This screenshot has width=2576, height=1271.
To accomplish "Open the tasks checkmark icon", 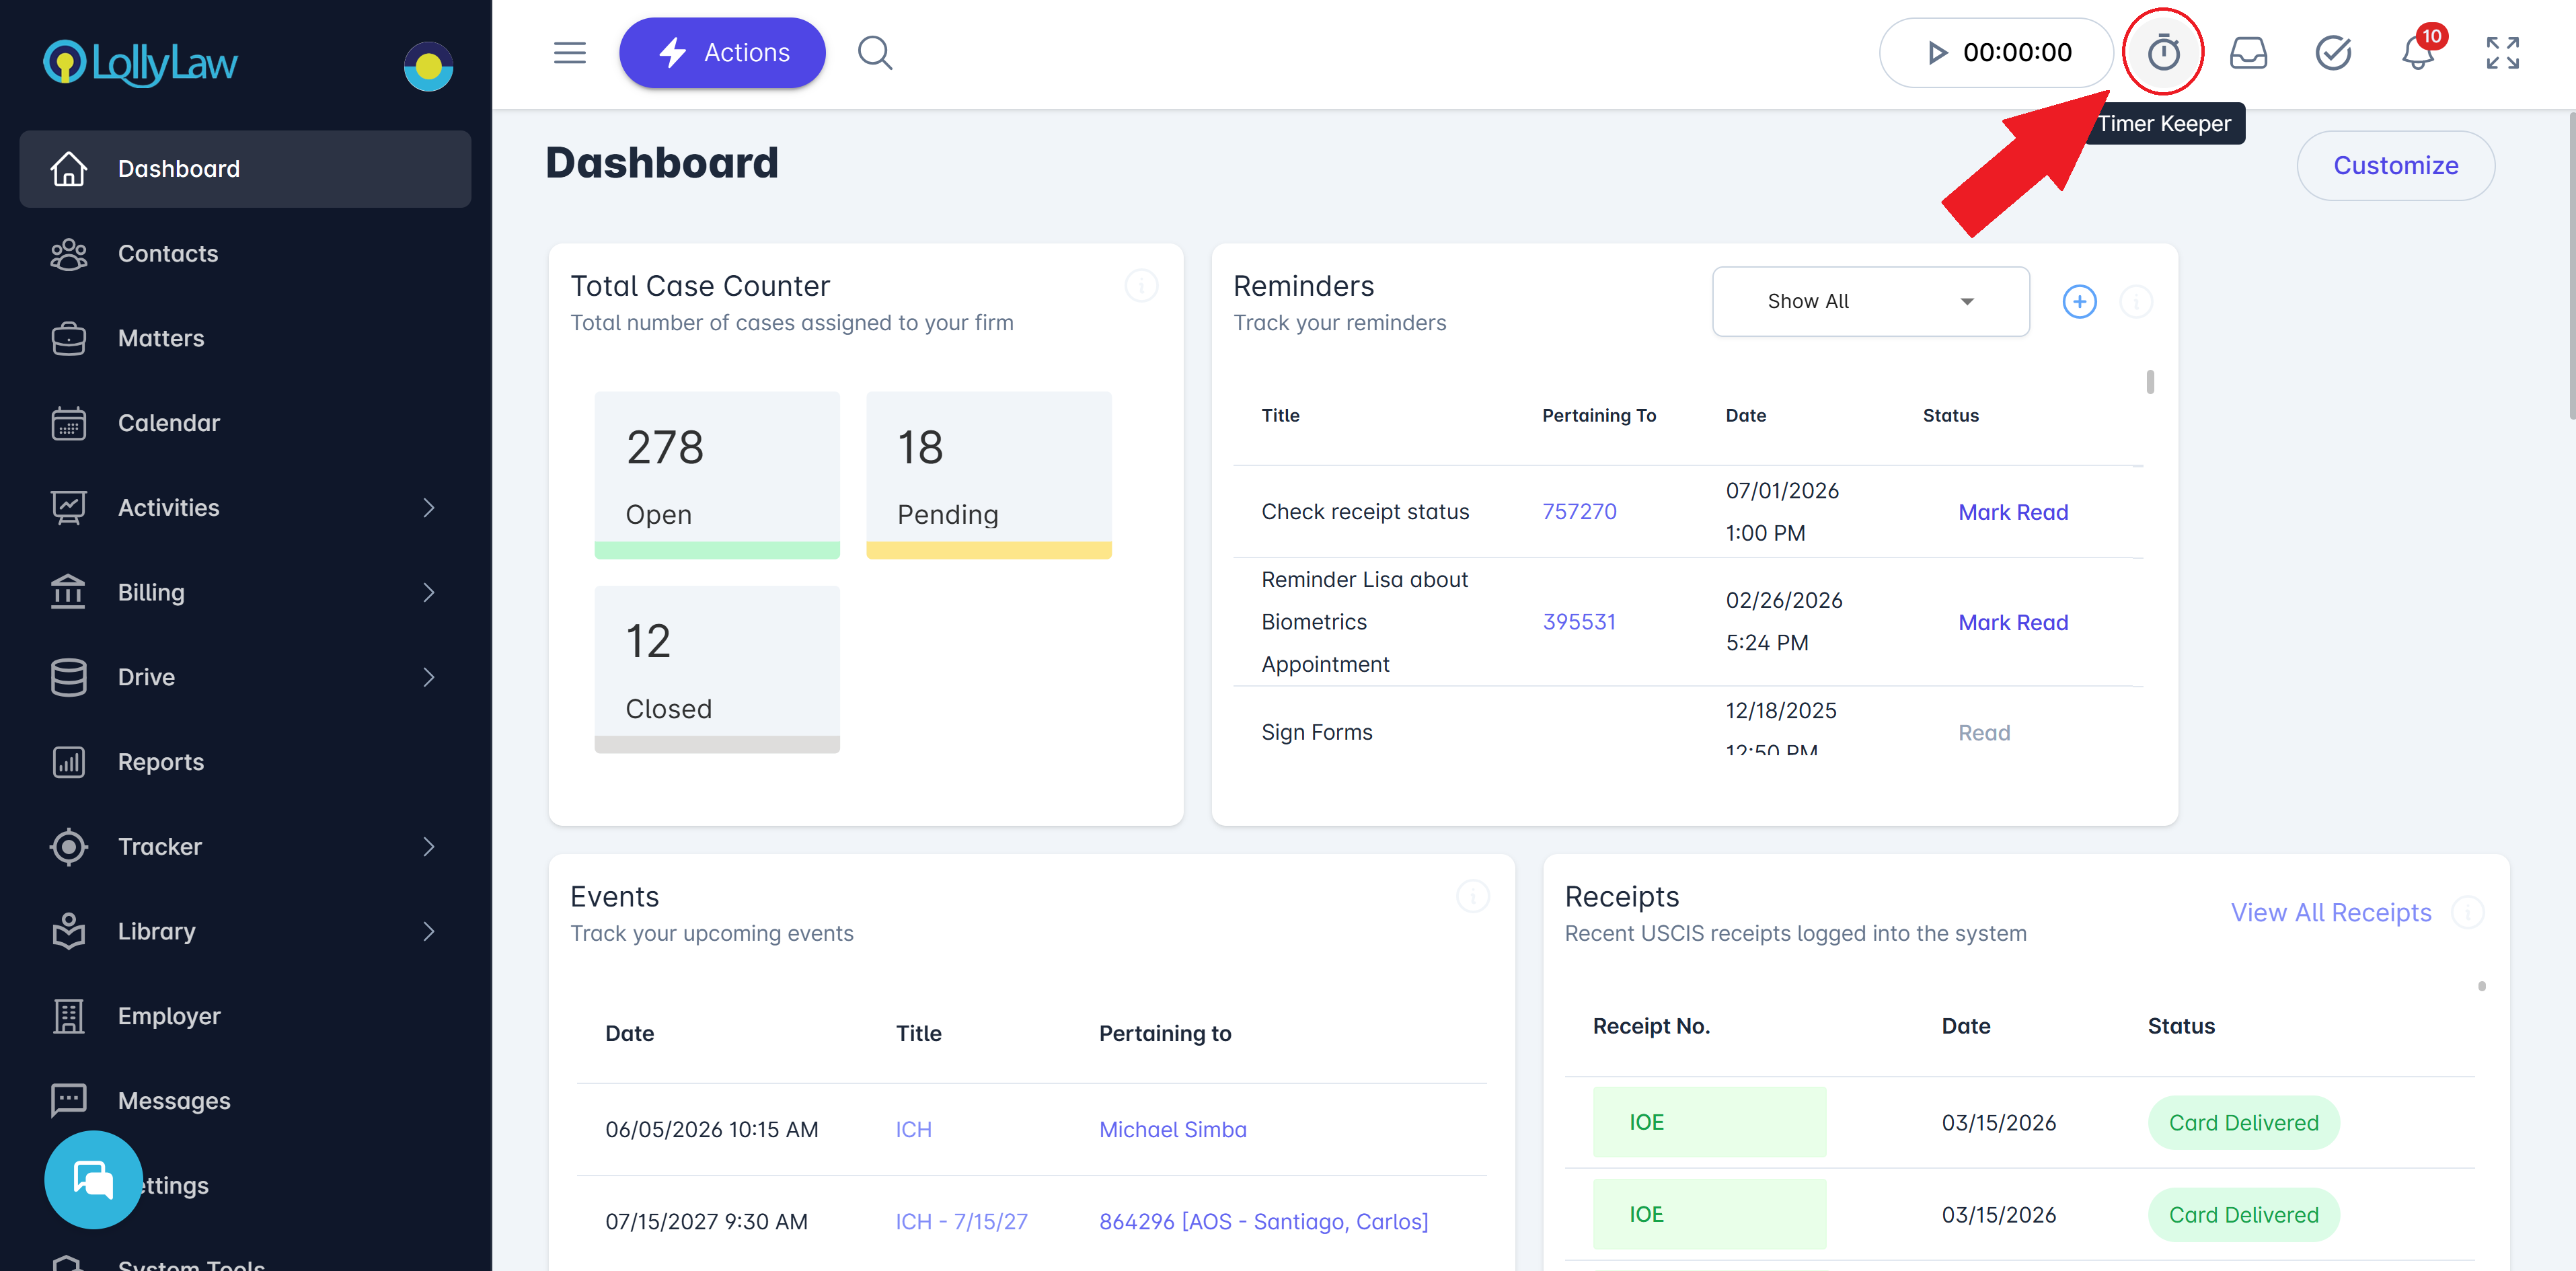I will pyautogui.click(x=2333, y=52).
